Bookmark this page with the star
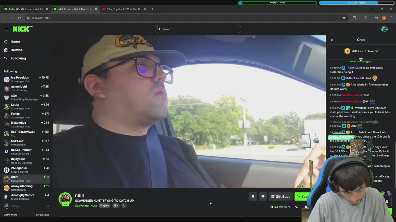The width and height of the screenshot is (396, 222). point(344,18)
